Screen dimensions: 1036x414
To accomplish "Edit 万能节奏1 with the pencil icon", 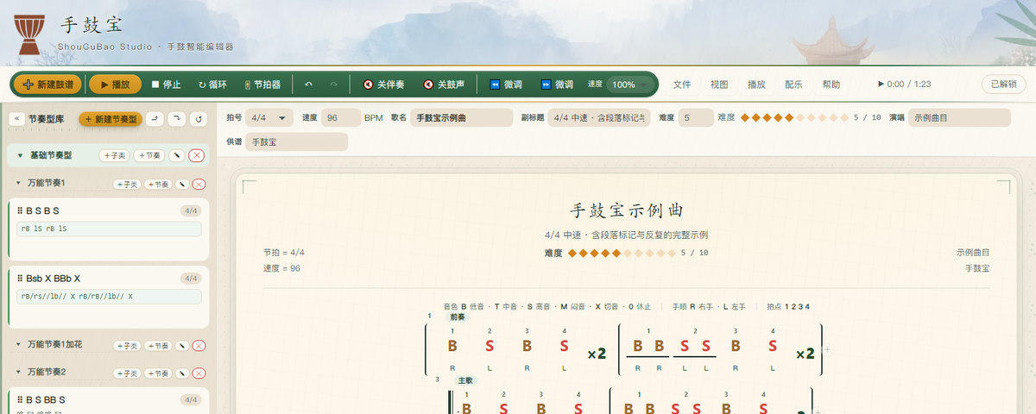I will [182, 185].
